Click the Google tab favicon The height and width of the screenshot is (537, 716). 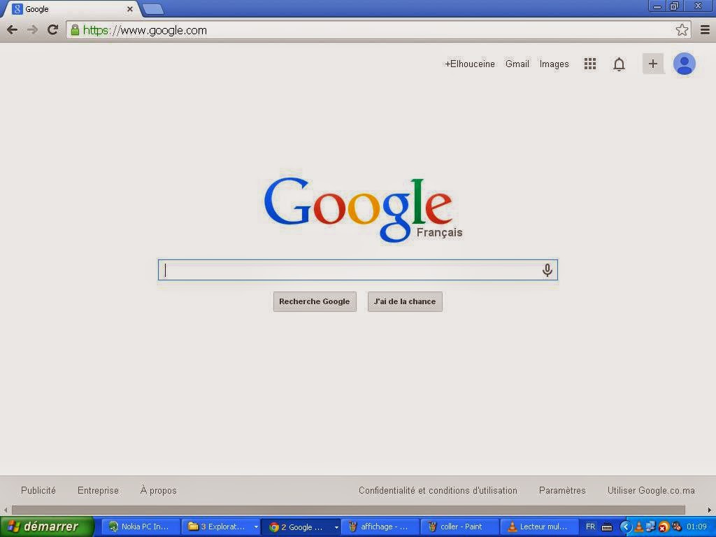pos(17,9)
